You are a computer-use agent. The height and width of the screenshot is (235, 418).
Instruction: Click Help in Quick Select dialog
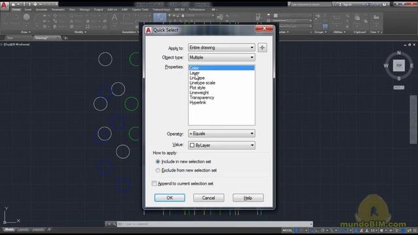[x=248, y=198]
